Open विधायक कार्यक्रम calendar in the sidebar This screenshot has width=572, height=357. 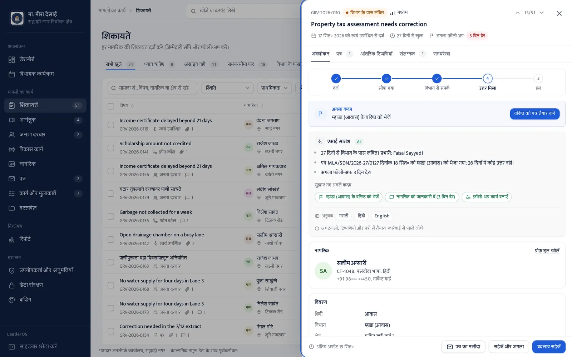[45, 74]
